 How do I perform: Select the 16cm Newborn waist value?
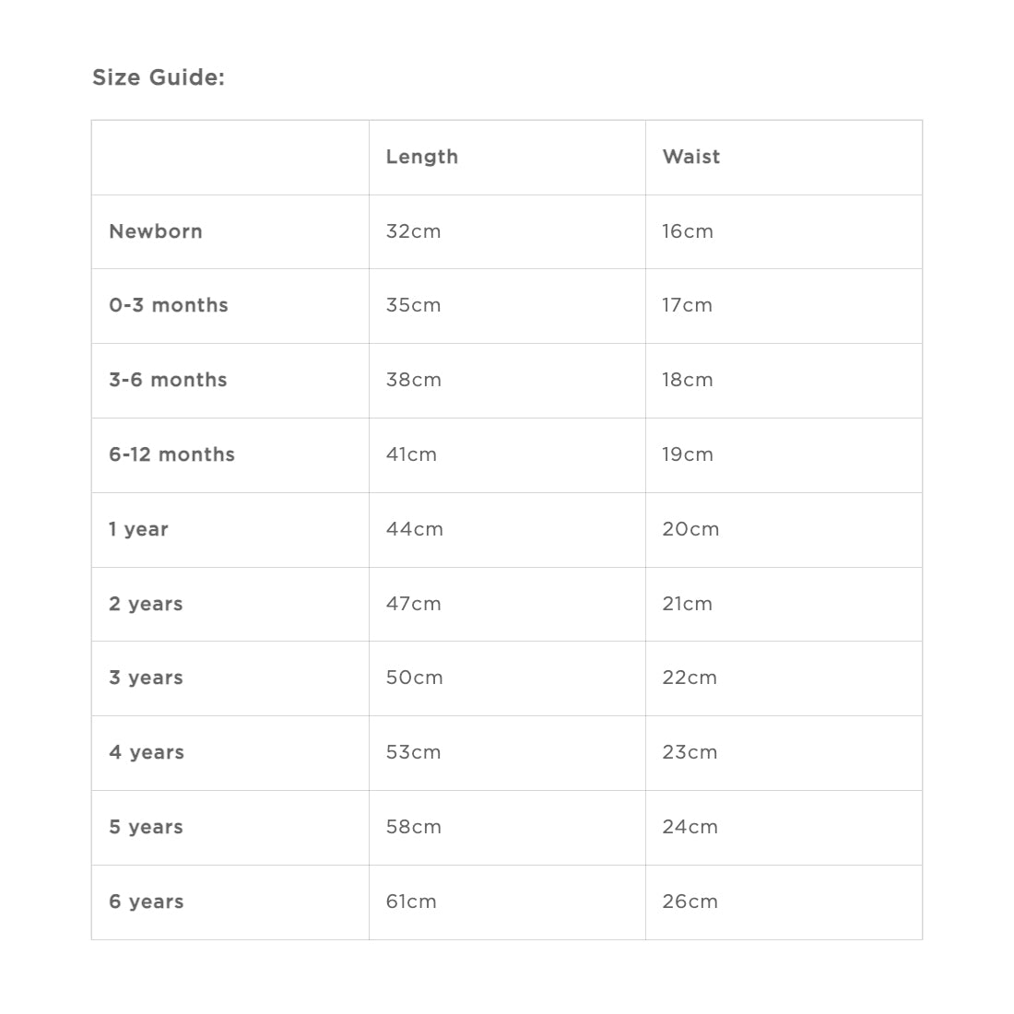click(x=688, y=231)
